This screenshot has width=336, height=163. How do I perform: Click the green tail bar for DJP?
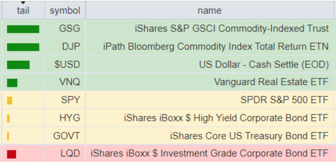click(x=23, y=47)
